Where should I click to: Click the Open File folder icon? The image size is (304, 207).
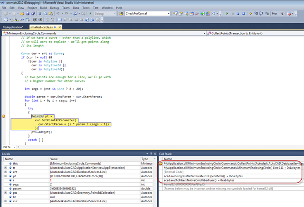tap(22, 13)
